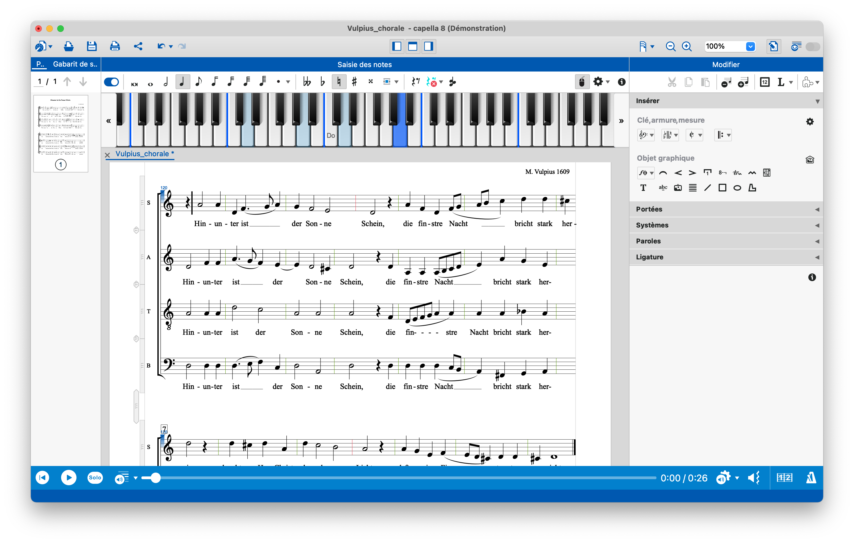Choose the sharp accidental
Image resolution: width=854 pixels, height=543 pixels.
pyautogui.click(x=354, y=82)
